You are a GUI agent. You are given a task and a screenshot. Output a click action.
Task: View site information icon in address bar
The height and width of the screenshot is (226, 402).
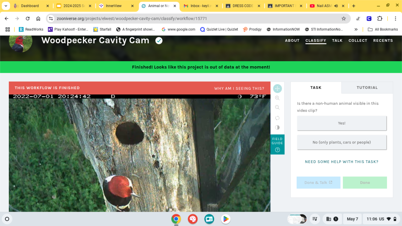point(51,19)
